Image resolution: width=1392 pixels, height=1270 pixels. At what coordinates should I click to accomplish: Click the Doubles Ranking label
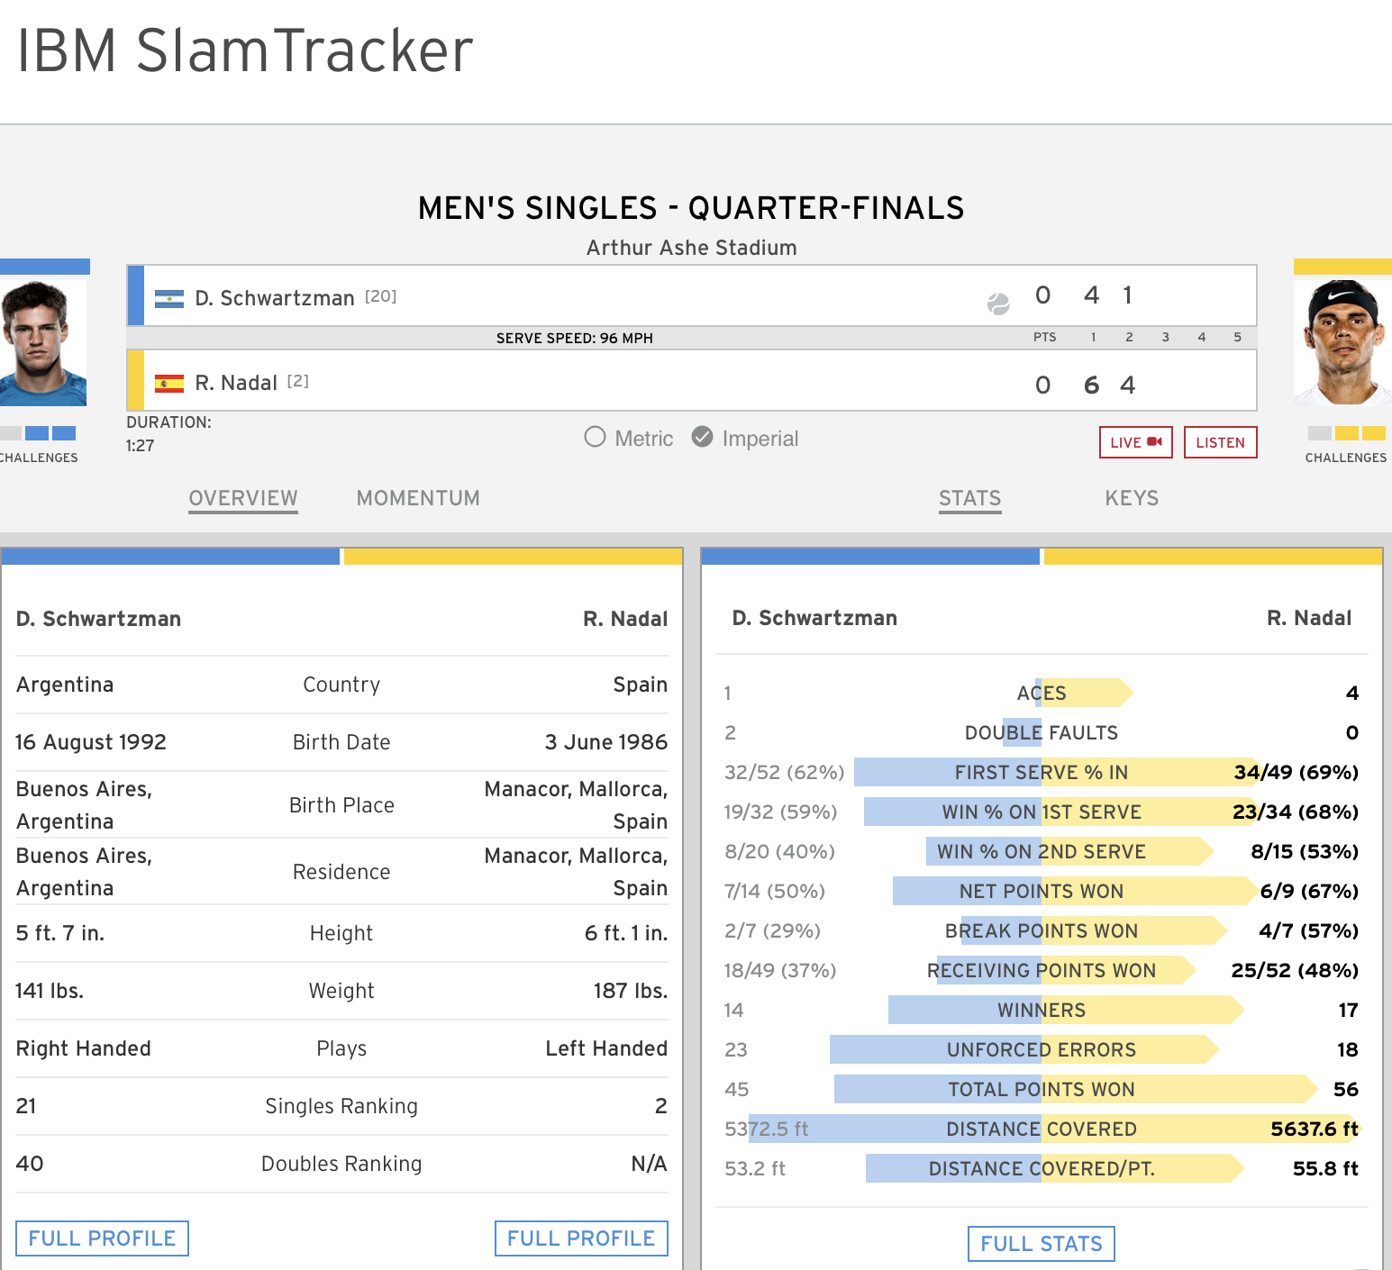pos(341,1164)
